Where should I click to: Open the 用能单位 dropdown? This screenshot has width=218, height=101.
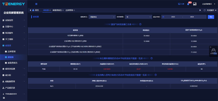coord(102,17)
